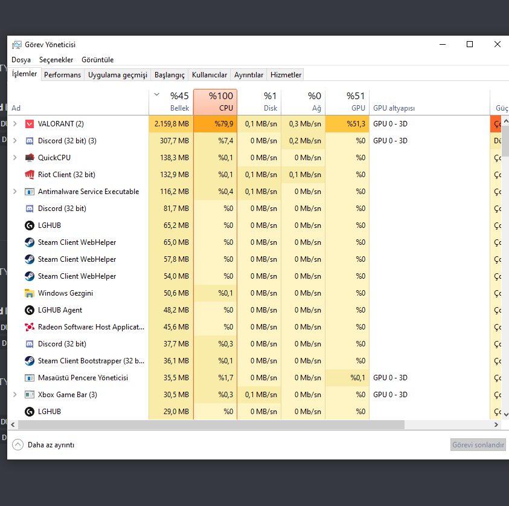Click Antimalware memory value 116,2 MB
509x506 pixels.
pos(174,192)
